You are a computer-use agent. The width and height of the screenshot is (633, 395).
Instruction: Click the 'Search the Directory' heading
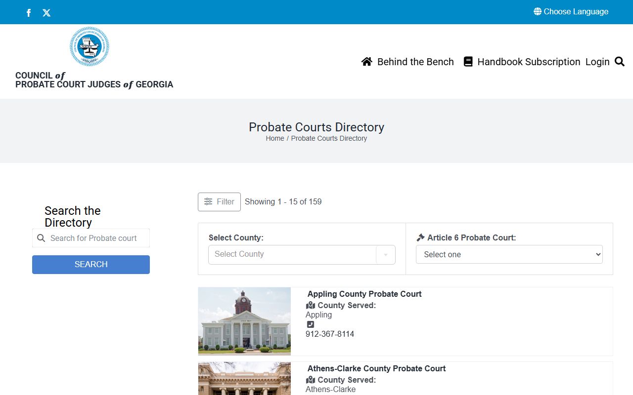tap(73, 217)
